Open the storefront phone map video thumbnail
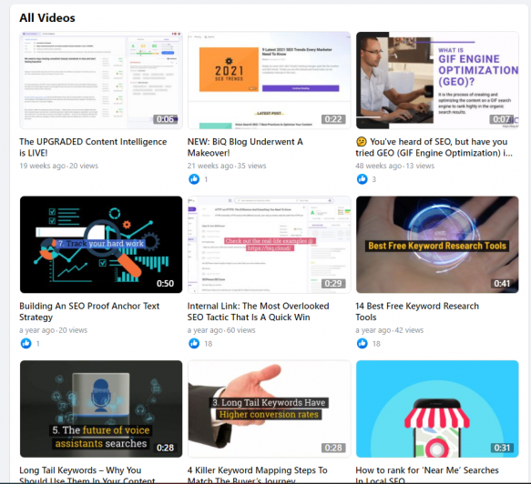The width and height of the screenshot is (531, 484). (437, 408)
